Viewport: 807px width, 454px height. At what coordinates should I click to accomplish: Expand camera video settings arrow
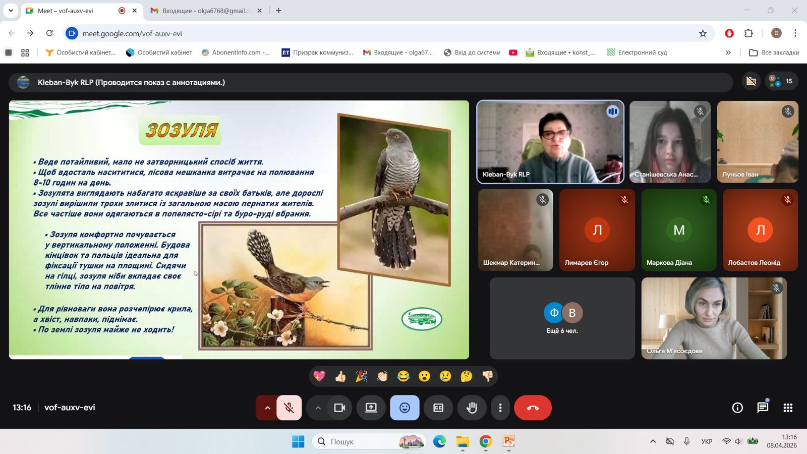[318, 408]
